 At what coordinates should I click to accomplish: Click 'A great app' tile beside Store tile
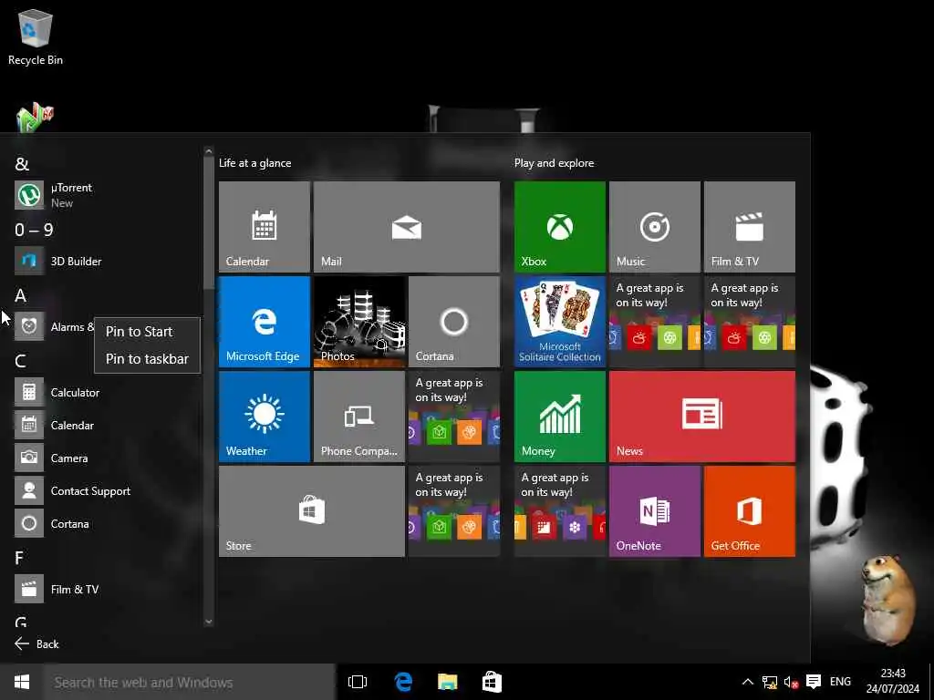[x=454, y=510]
